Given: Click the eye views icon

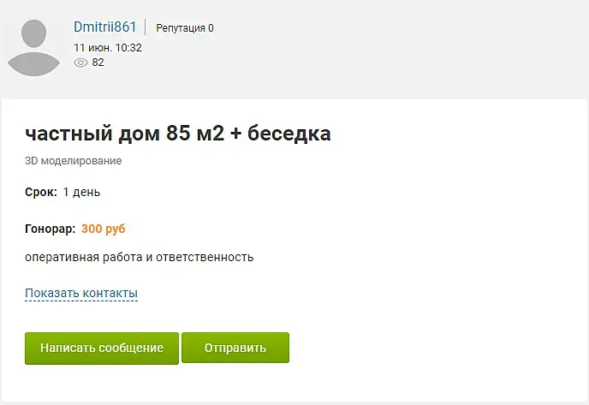Looking at the screenshot, I should 80,63.
